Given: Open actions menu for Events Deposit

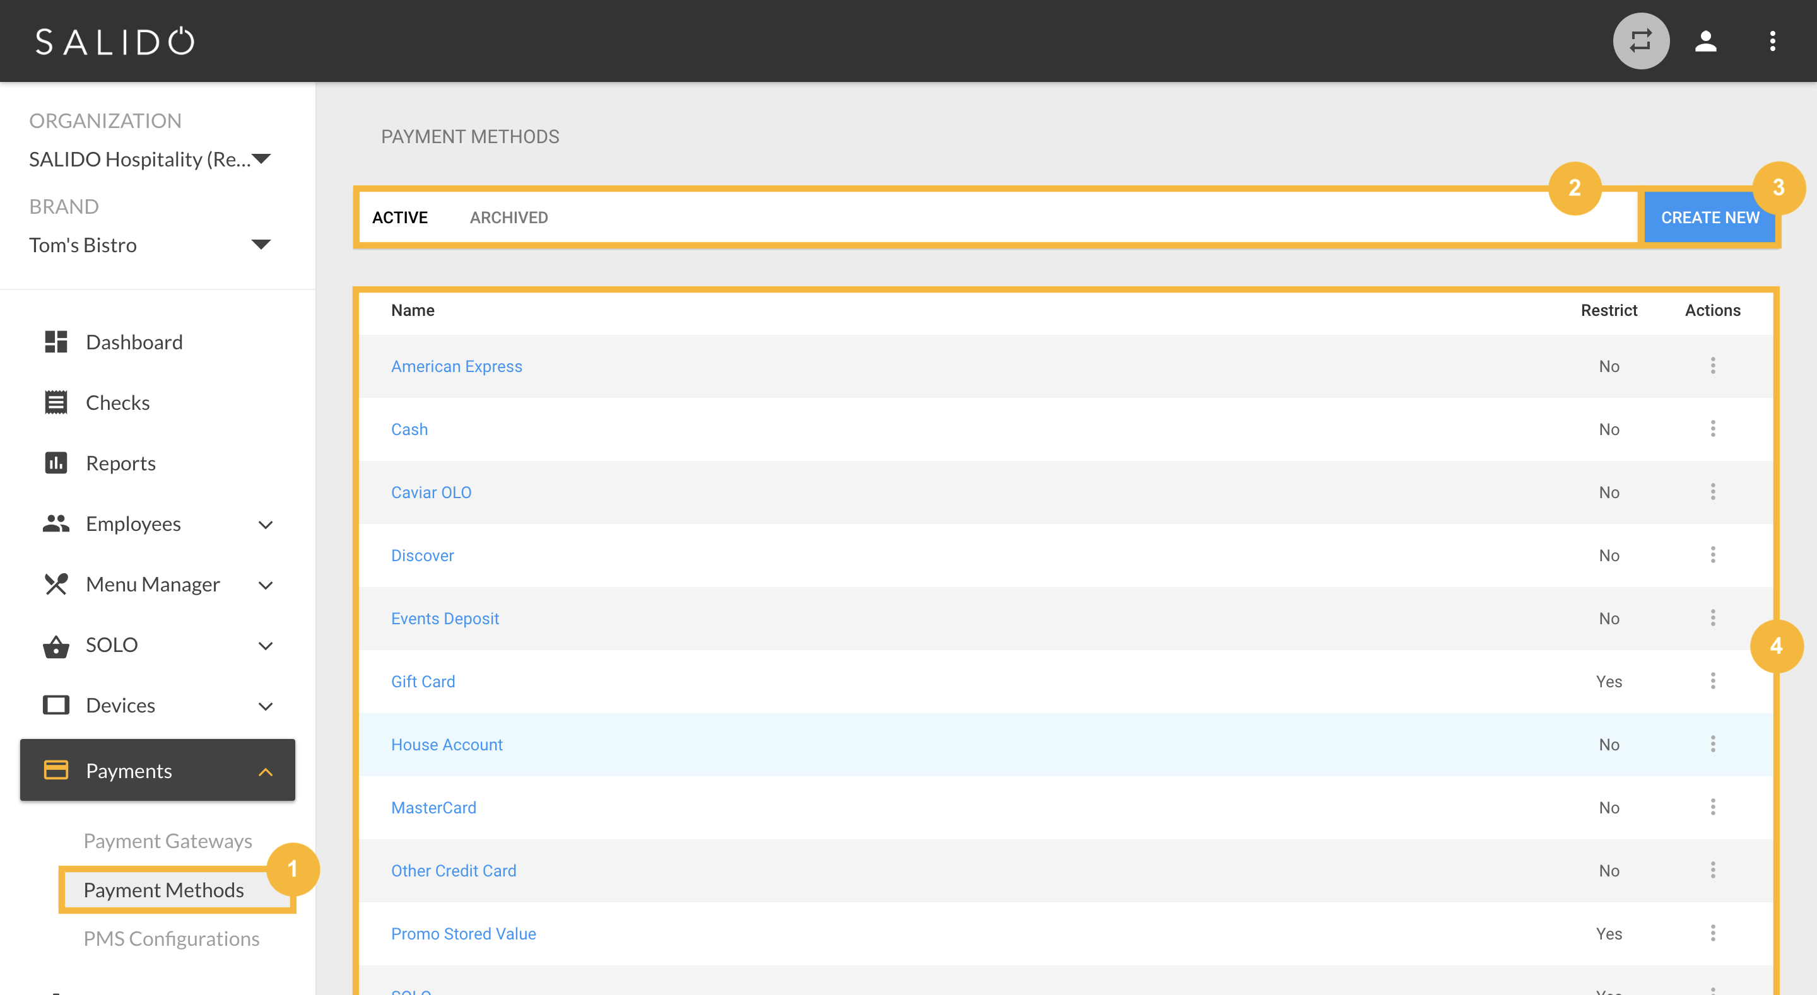Looking at the screenshot, I should click(x=1713, y=619).
